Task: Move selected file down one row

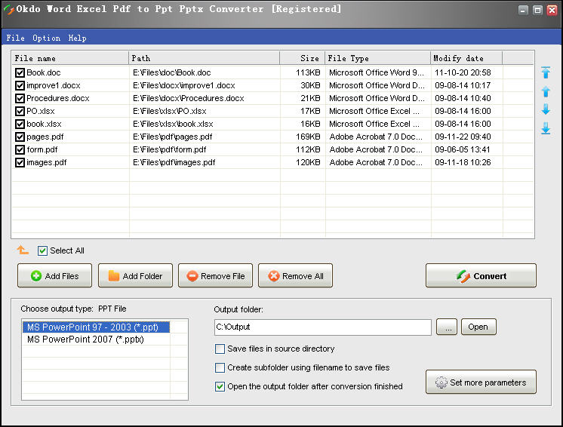Action: point(546,109)
